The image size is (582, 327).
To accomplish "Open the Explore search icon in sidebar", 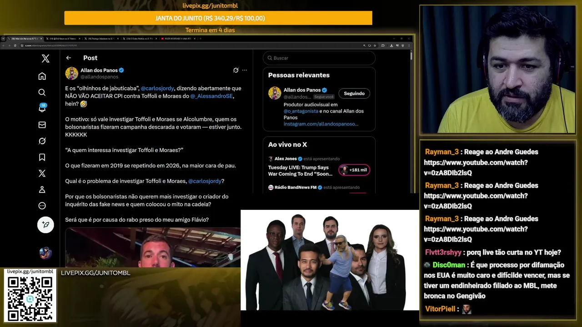I will coord(42,92).
